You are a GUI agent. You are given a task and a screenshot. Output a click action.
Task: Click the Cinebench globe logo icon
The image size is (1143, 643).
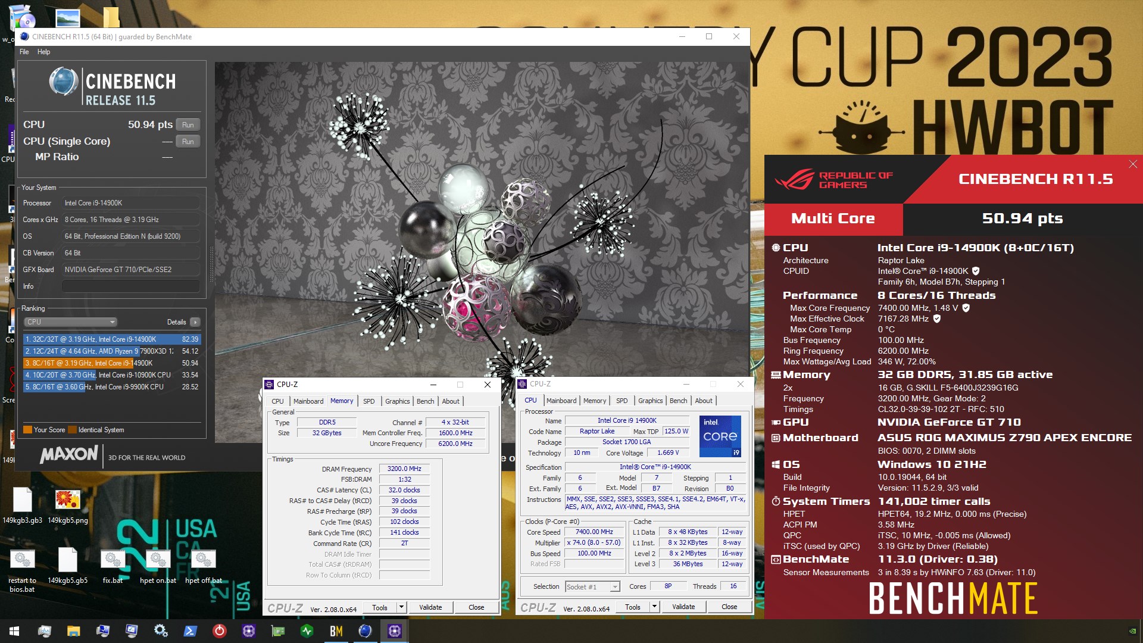(63, 82)
